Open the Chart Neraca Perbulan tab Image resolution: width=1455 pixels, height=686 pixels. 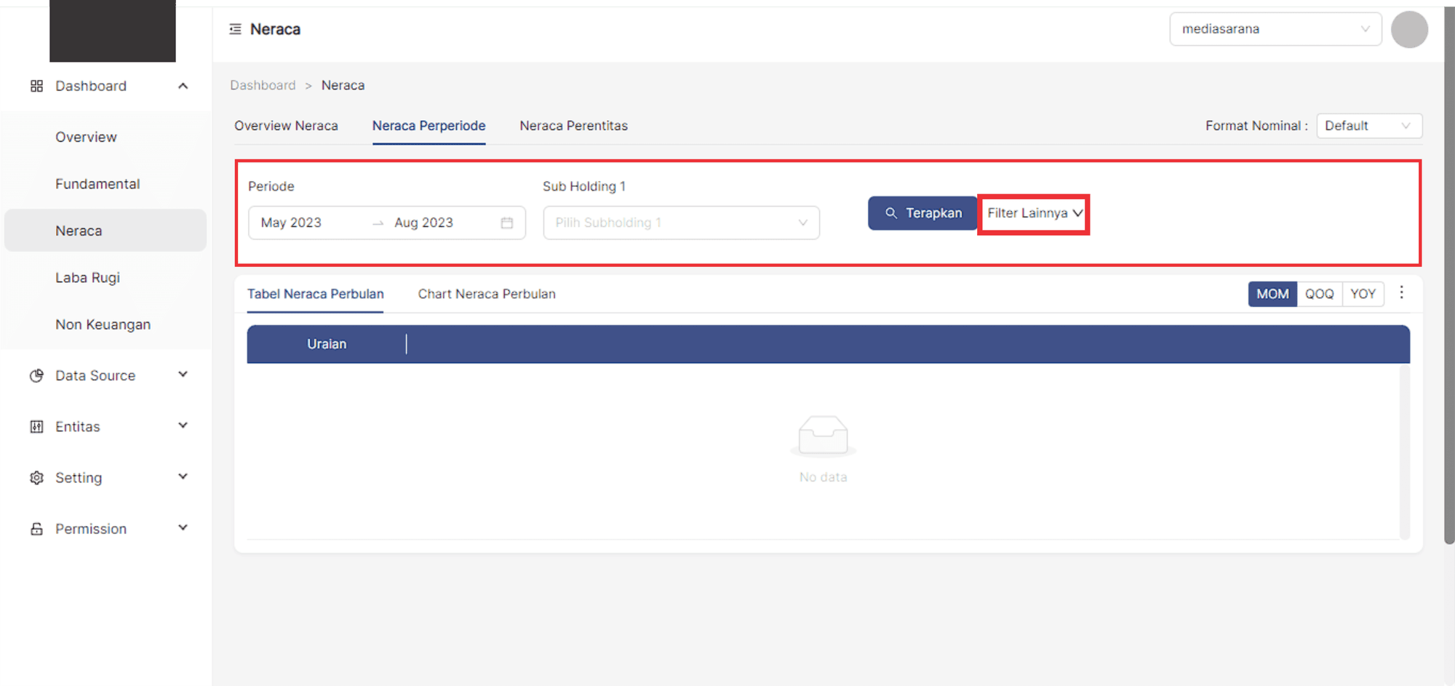[x=486, y=294]
